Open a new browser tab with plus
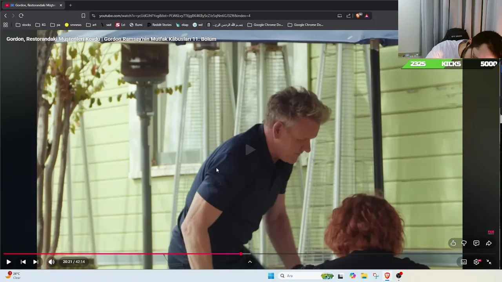Viewport: 502px width, 282px height. tap(71, 5)
